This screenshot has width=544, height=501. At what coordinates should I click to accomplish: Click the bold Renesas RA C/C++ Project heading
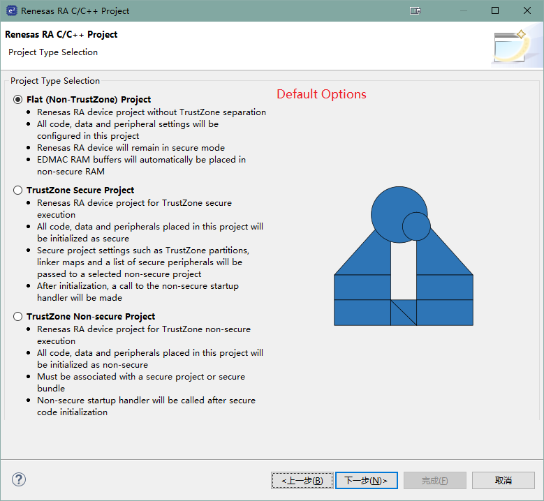tap(61, 35)
